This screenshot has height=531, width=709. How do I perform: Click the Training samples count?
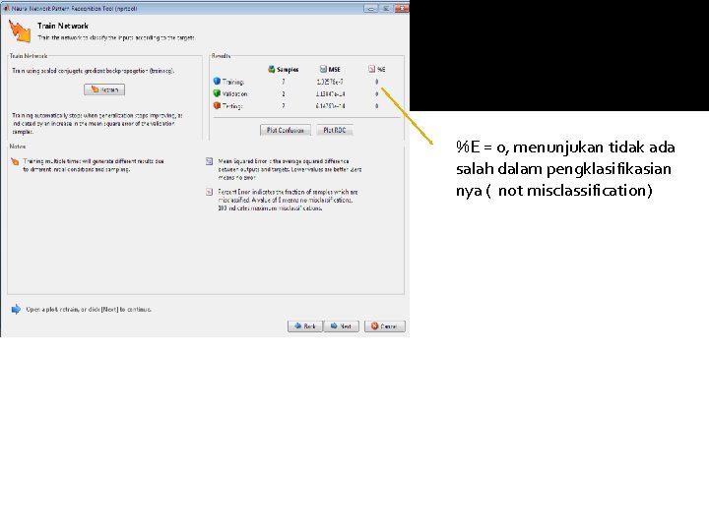click(284, 82)
